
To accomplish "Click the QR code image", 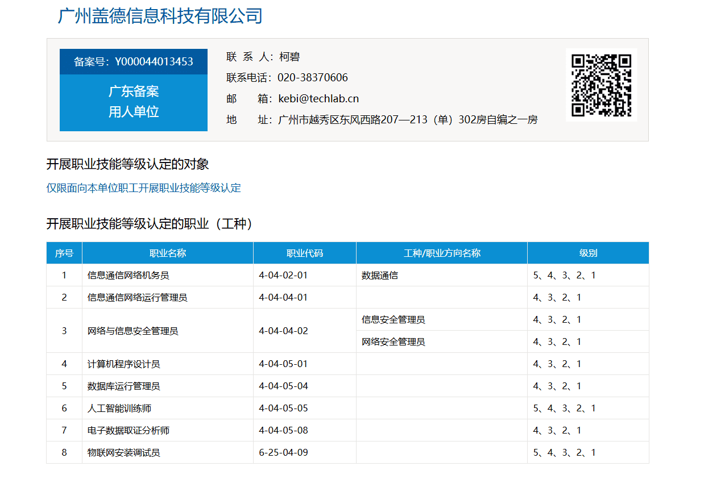I will click(601, 85).
